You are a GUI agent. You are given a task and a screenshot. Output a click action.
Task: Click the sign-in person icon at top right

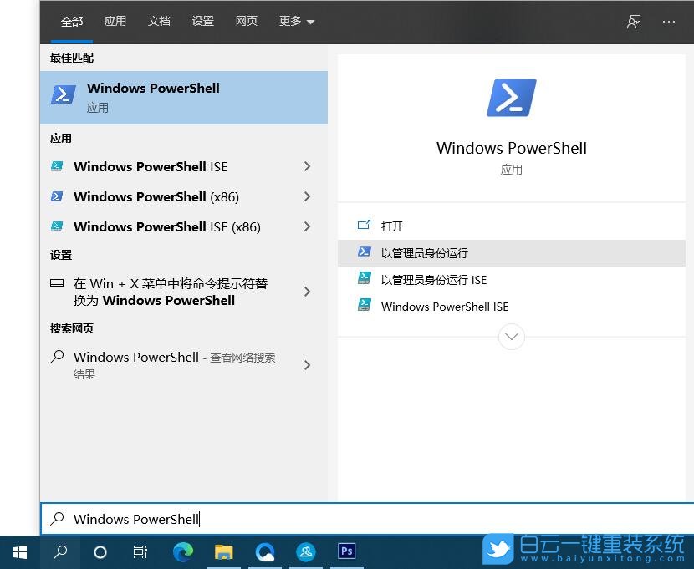[633, 21]
